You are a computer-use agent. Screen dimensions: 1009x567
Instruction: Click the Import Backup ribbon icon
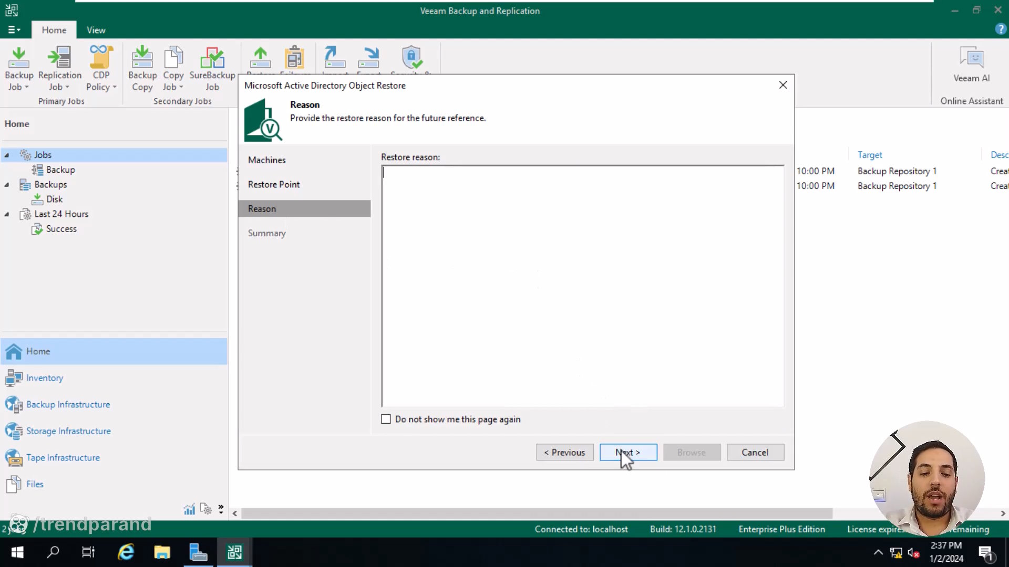pyautogui.click(x=335, y=58)
